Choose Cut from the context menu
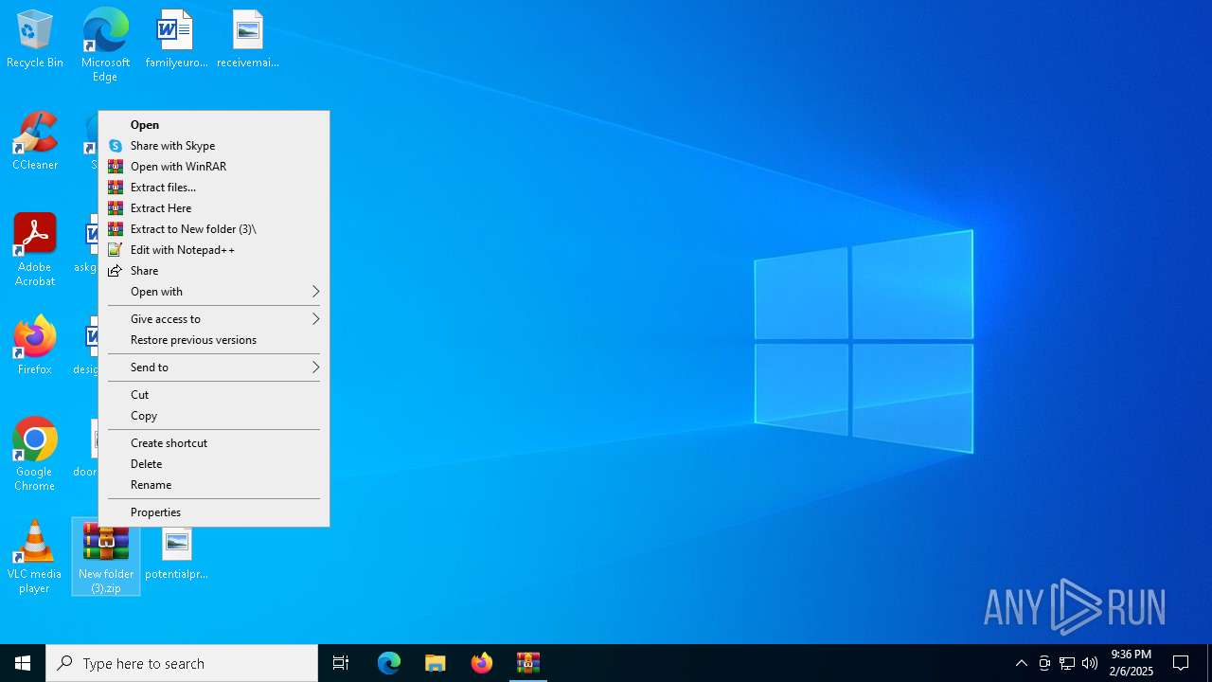 214,395
